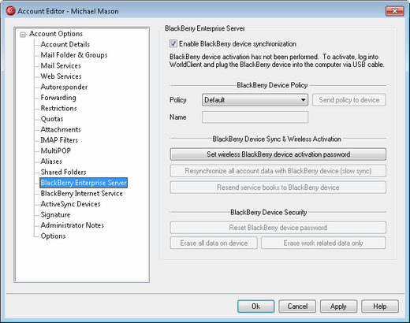
Task: Open ActiveSync Devices page
Action: click(70, 204)
